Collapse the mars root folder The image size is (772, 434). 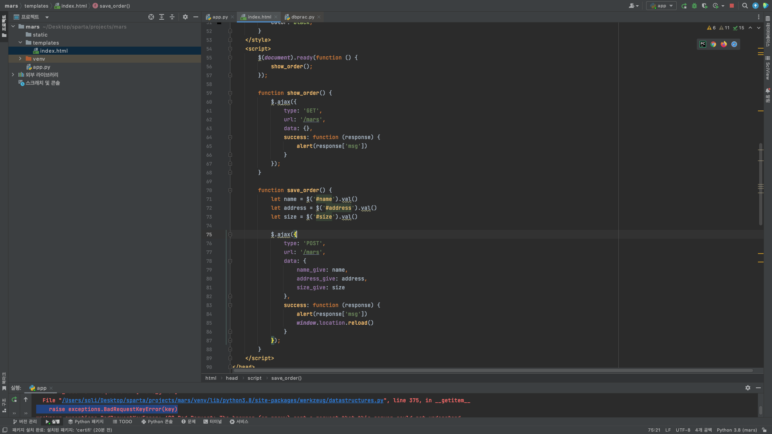(x=13, y=27)
